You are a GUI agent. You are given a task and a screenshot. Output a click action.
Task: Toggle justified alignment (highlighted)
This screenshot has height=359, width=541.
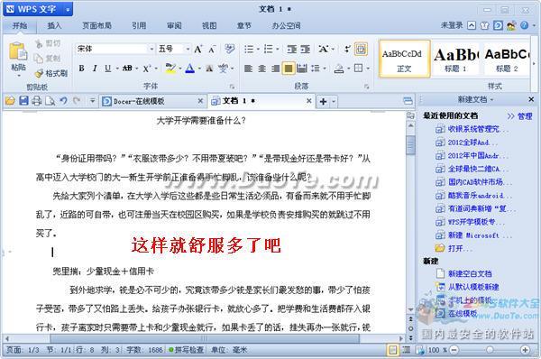coord(289,69)
